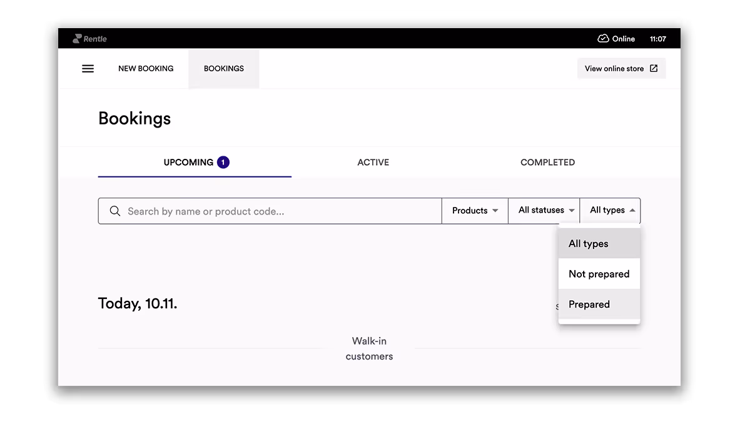
Task: Click the arrow on All statuses filter
Action: click(571, 211)
